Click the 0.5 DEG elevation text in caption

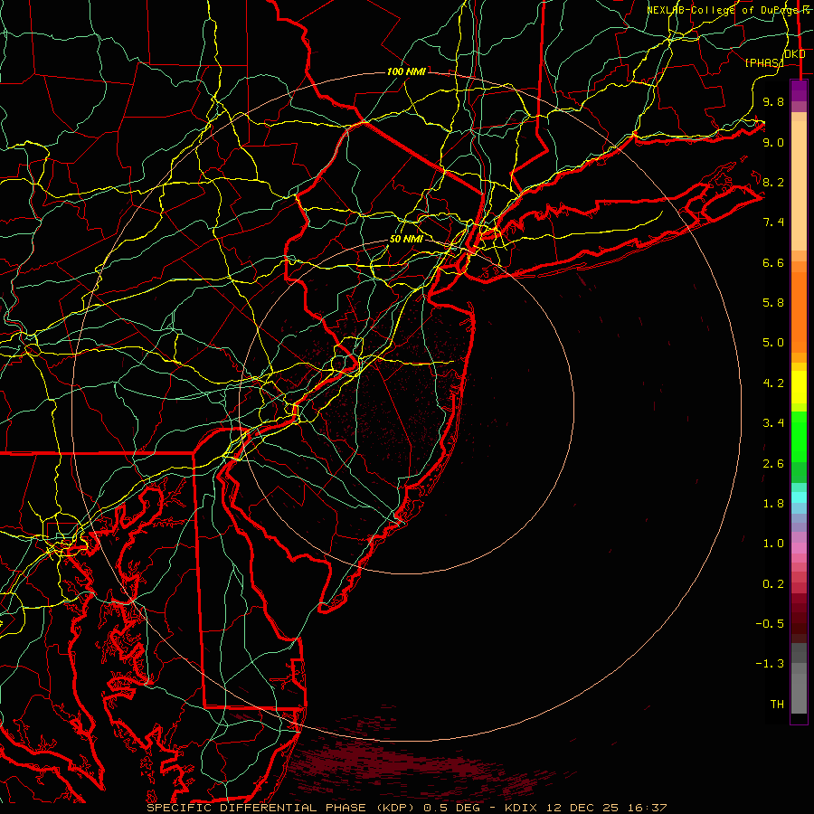point(452,808)
